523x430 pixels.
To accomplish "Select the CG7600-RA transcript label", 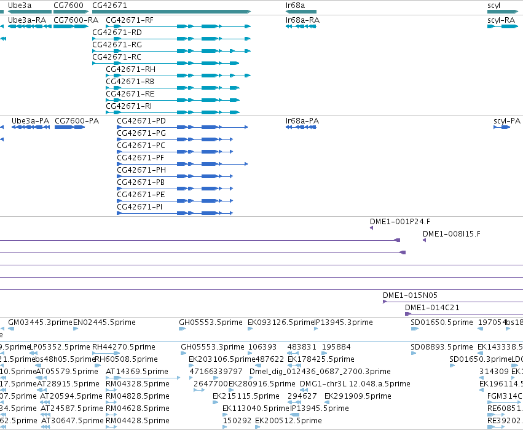I will pyautogui.click(x=76, y=20).
